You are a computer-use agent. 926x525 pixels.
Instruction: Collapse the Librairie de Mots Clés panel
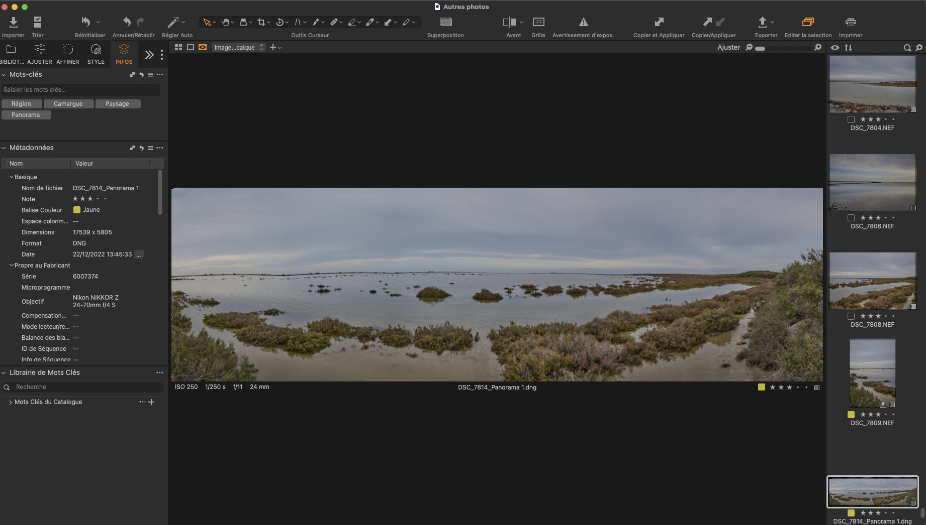coord(4,372)
